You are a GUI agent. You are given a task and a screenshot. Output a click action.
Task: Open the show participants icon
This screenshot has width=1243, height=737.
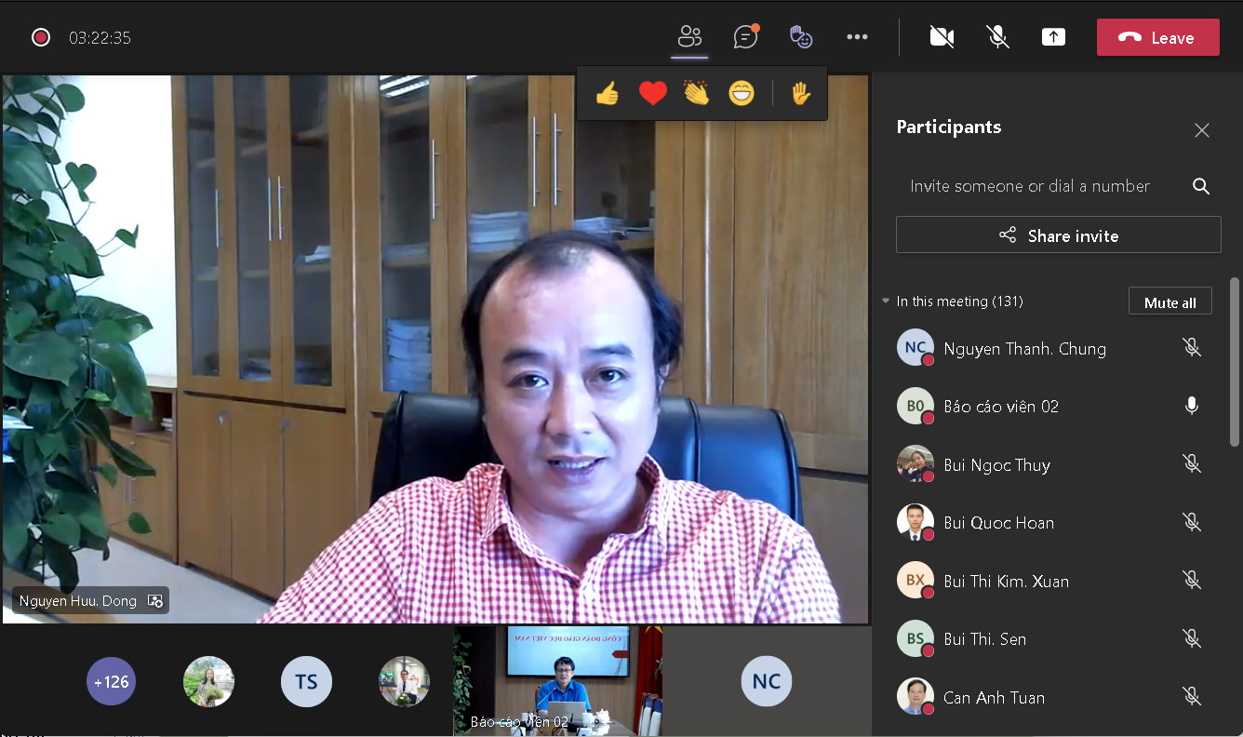point(689,37)
